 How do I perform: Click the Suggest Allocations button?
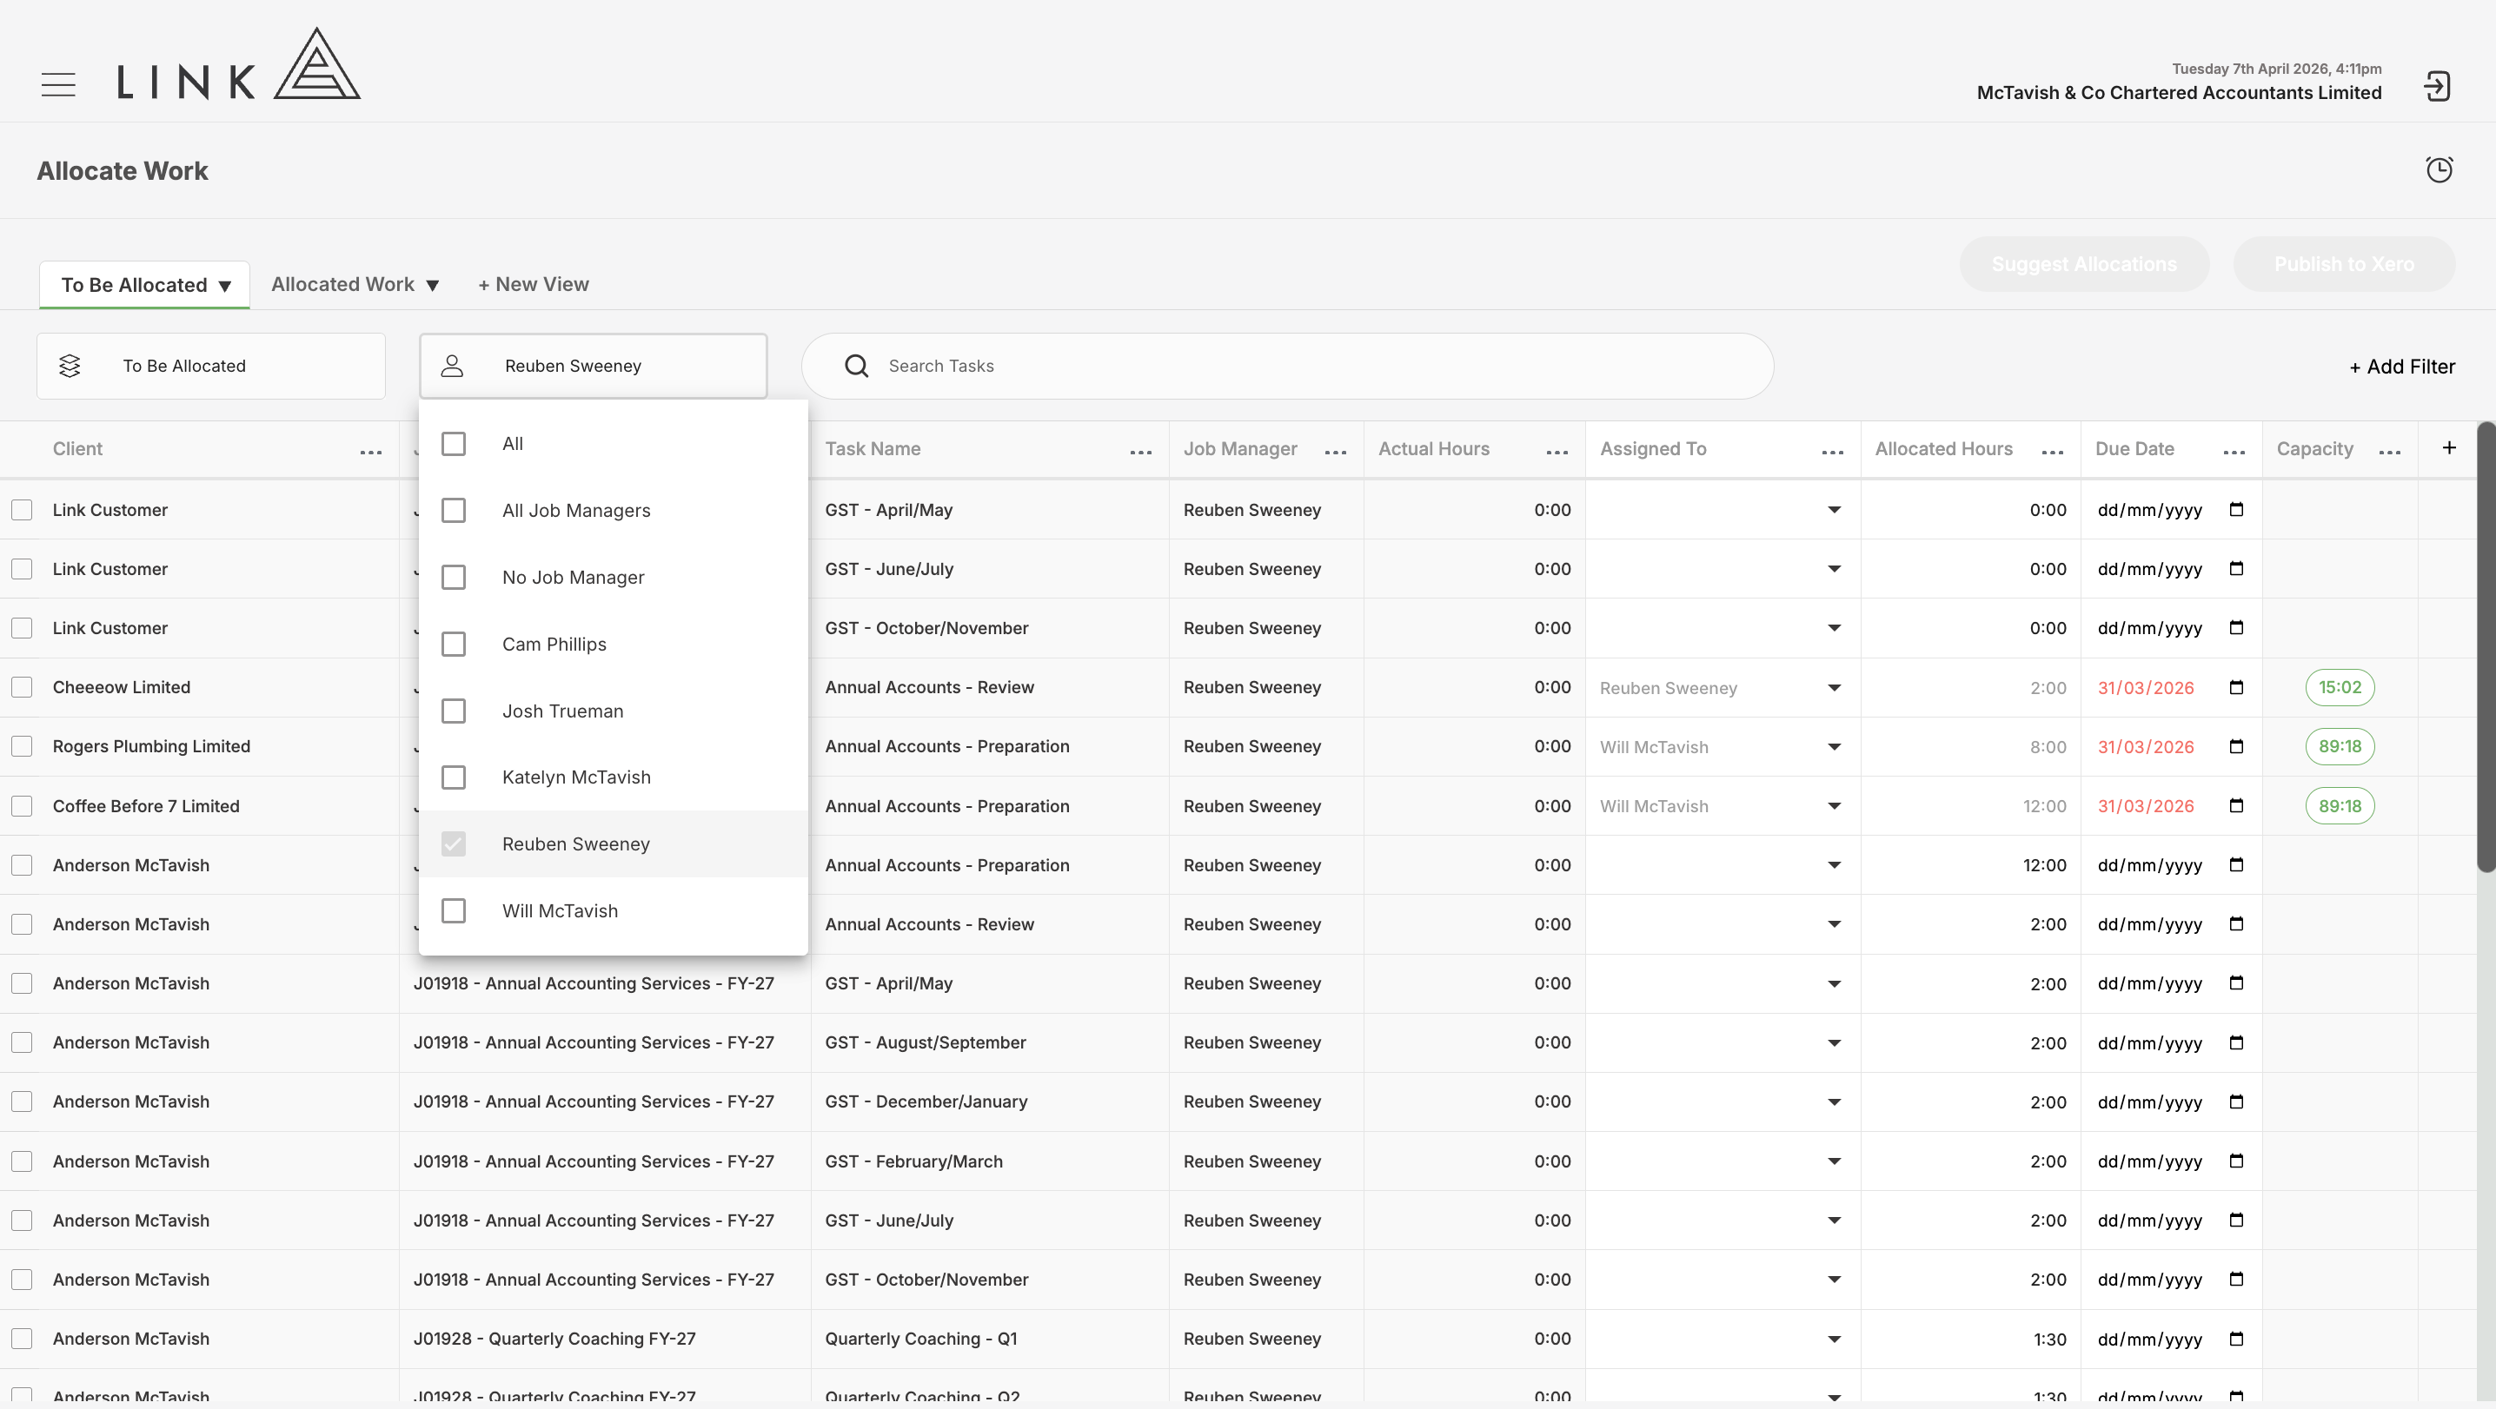pos(2084,264)
